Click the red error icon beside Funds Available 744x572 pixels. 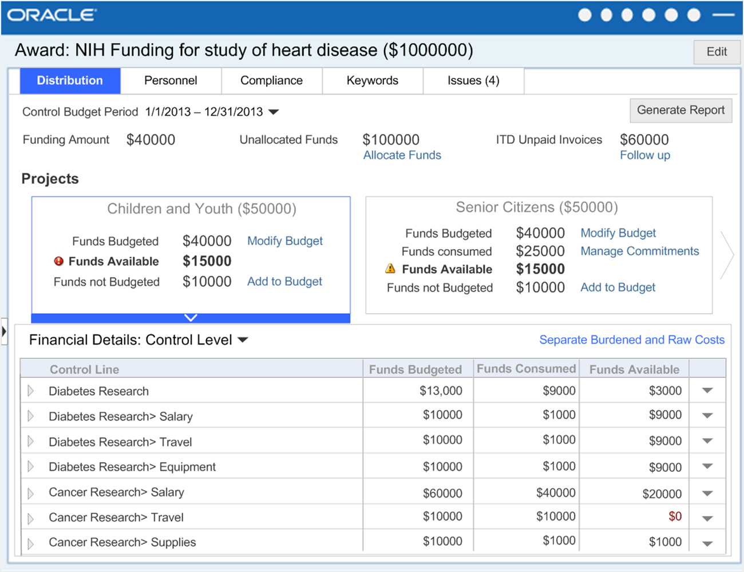pos(58,261)
